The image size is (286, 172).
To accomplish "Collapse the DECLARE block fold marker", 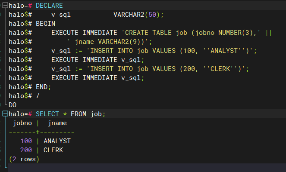I will click(x=4, y=6).
